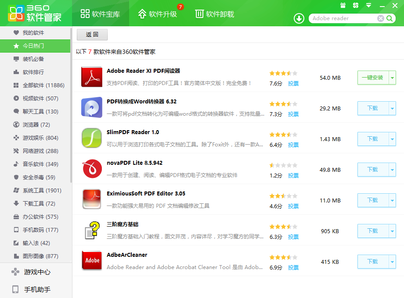Expand download arrow for SlimPDF Reader
The height and width of the screenshot is (298, 404).
coord(392,139)
